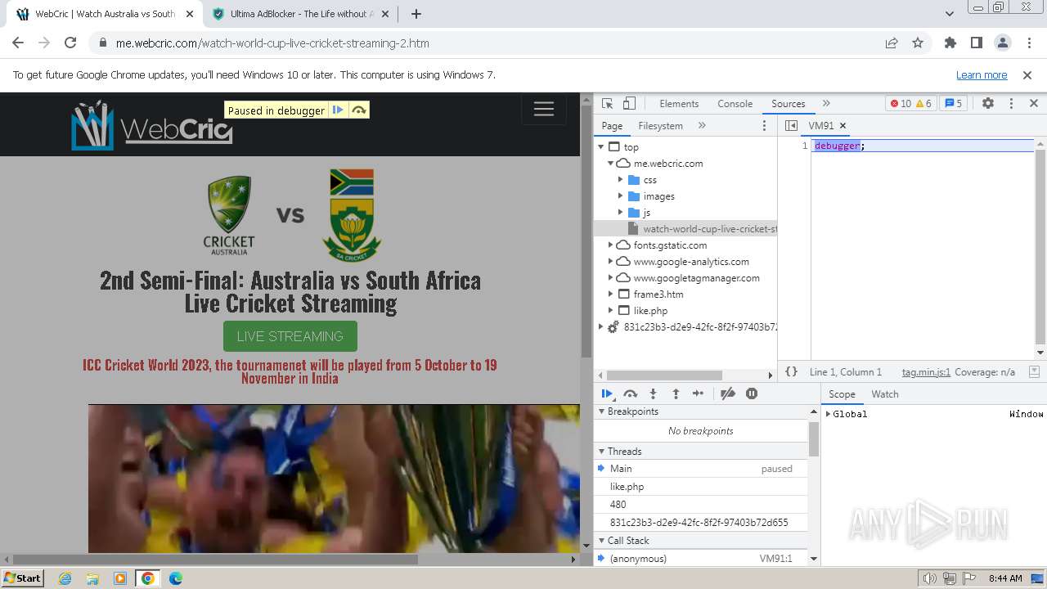Expand www.googletagmanager.com domain
1047x589 pixels.
pos(611,278)
